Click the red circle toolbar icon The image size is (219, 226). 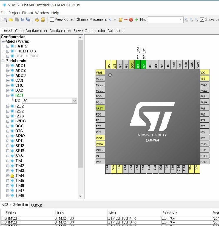click(x=131, y=20)
